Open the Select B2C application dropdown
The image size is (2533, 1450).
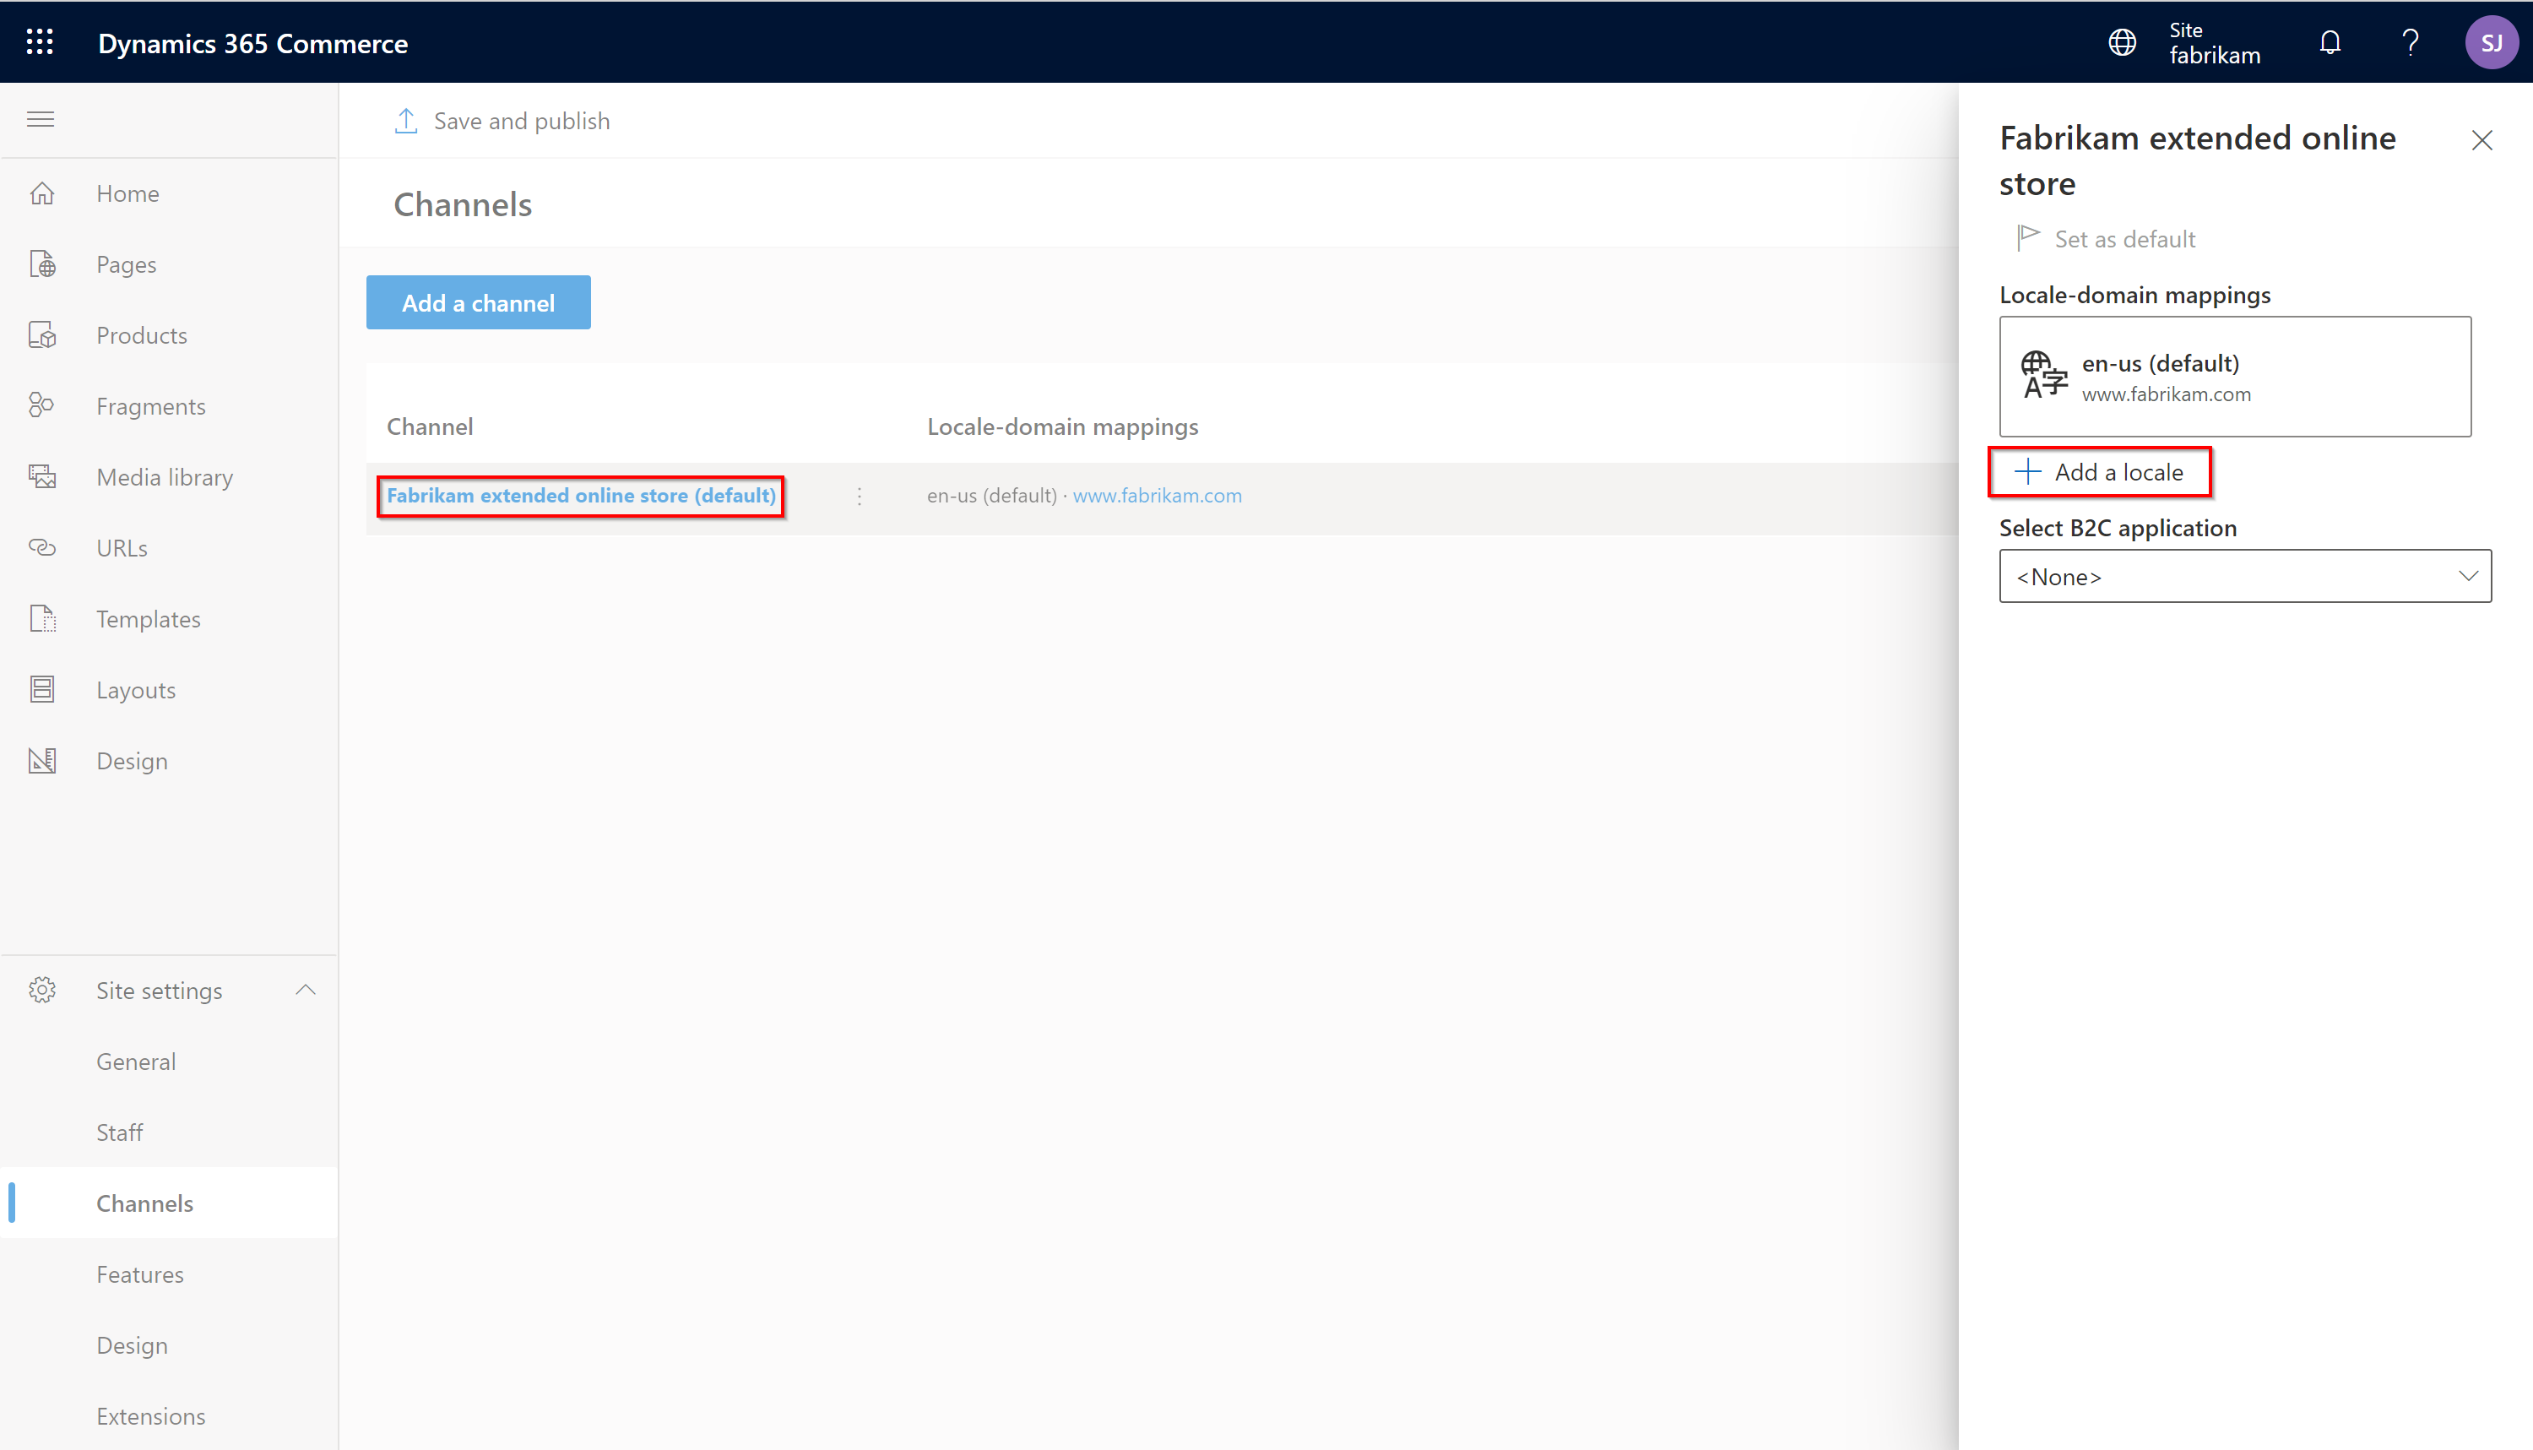coord(2244,576)
